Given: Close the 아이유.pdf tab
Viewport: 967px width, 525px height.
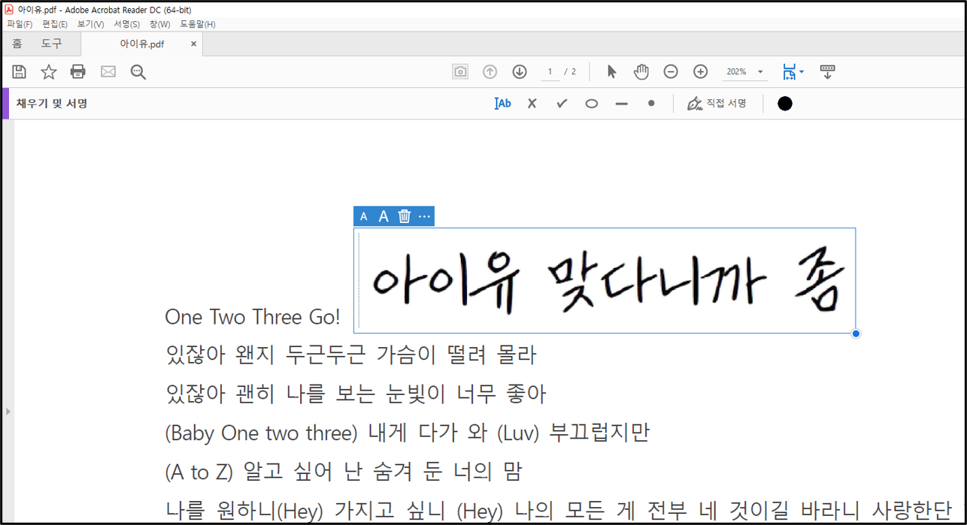Looking at the screenshot, I should [x=193, y=44].
